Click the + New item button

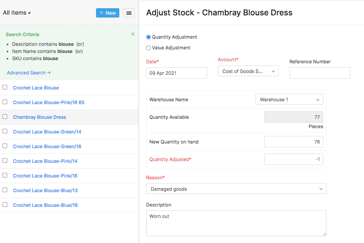pyautogui.click(x=107, y=13)
